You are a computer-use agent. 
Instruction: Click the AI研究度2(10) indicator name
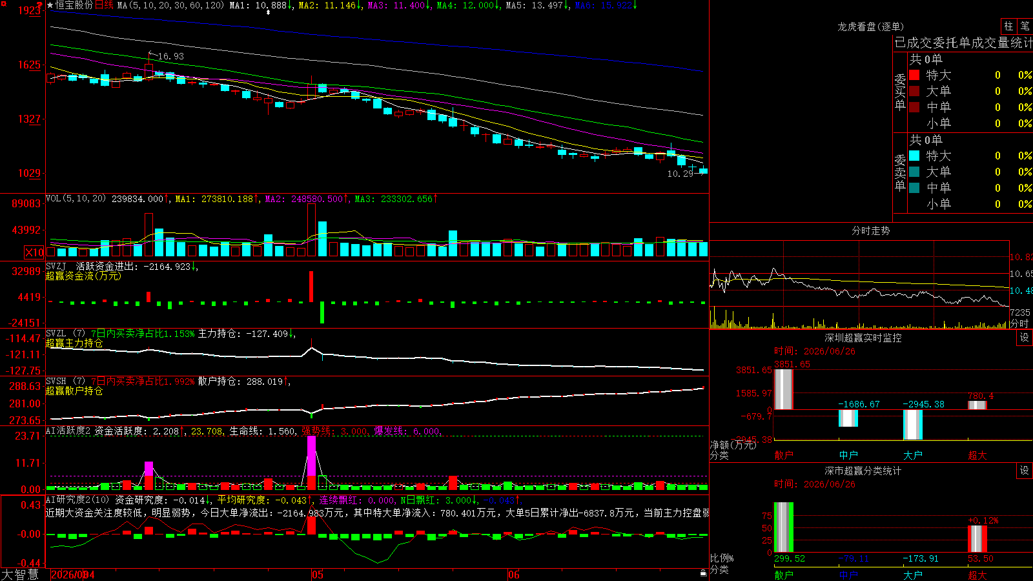77,500
